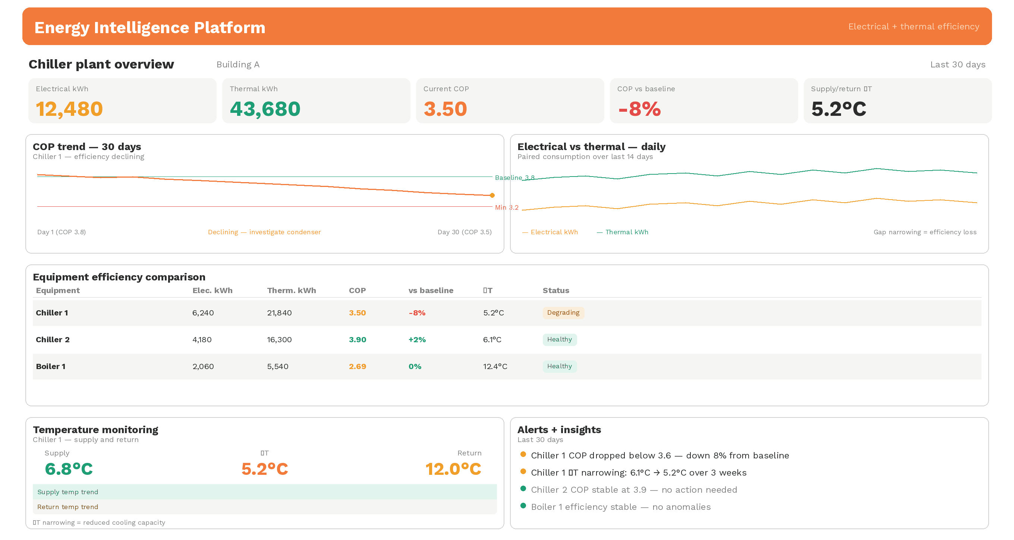
Task: Open the Alerts + insights section header
Action: click(559, 429)
